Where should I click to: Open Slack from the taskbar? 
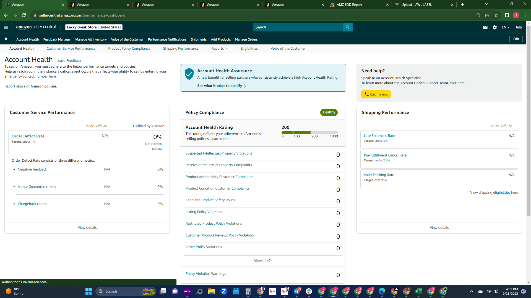309,291
